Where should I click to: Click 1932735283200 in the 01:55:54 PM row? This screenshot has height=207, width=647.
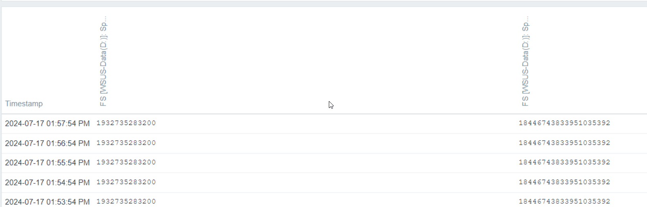pyautogui.click(x=126, y=162)
